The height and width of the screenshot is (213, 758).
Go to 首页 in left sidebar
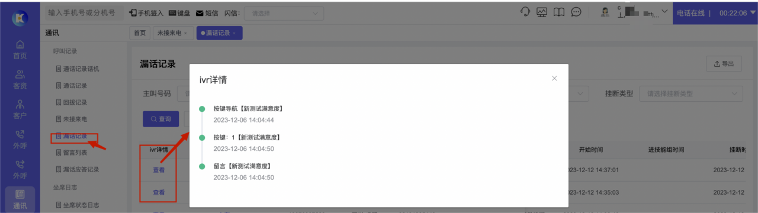click(20, 49)
